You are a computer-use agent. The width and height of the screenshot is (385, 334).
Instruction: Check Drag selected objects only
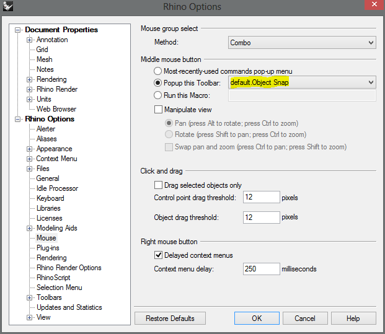click(x=158, y=185)
